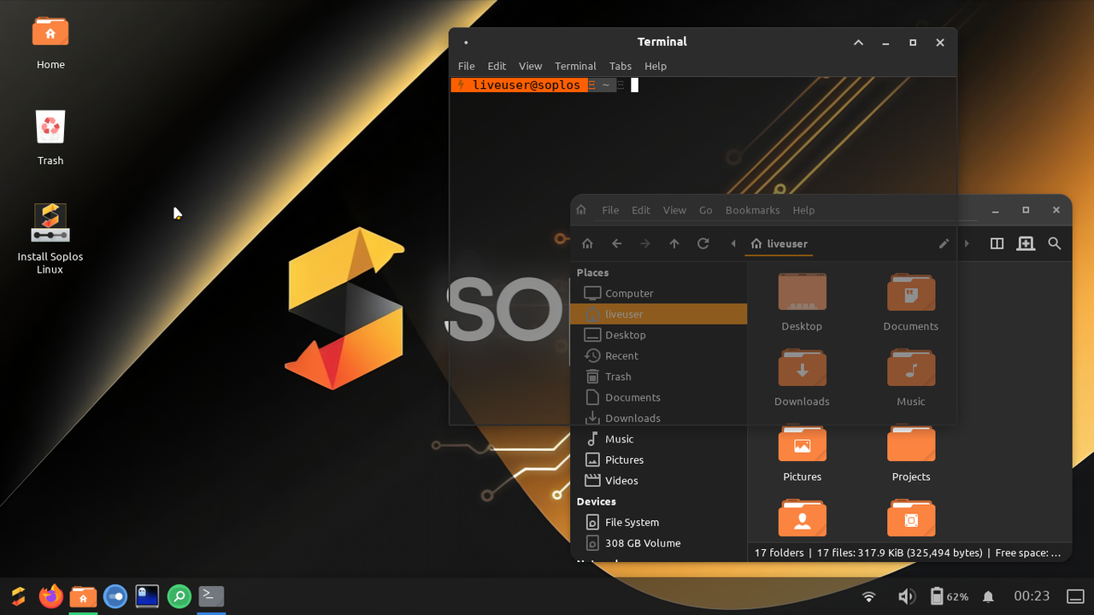Click the show desktop button at the taskbar end
Image resolution: width=1094 pixels, height=615 pixels.
[x=1077, y=596]
